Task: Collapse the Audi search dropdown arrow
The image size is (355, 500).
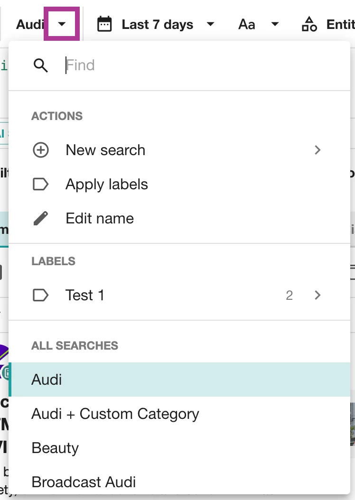Action: point(62,24)
